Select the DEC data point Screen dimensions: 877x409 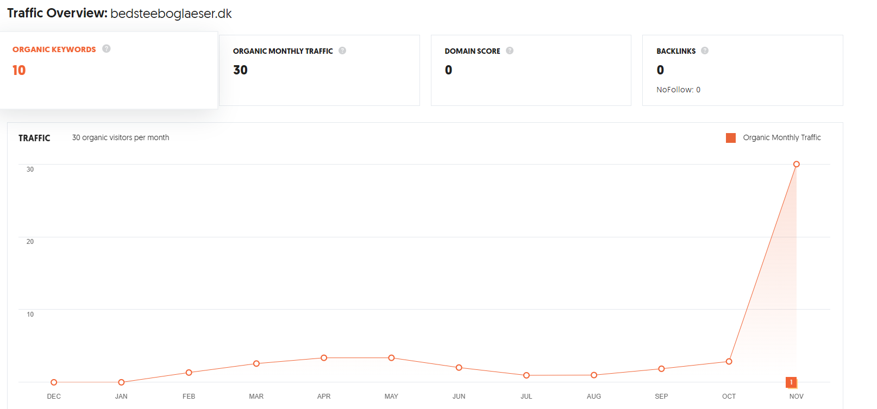click(x=54, y=382)
